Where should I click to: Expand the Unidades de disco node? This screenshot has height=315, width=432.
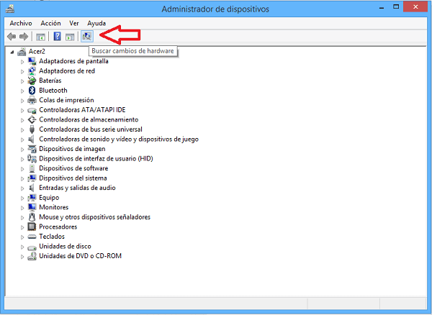coord(22,246)
